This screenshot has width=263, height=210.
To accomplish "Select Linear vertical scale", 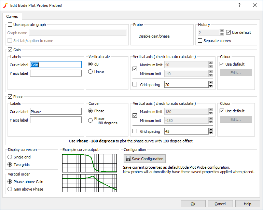I will (91, 72).
